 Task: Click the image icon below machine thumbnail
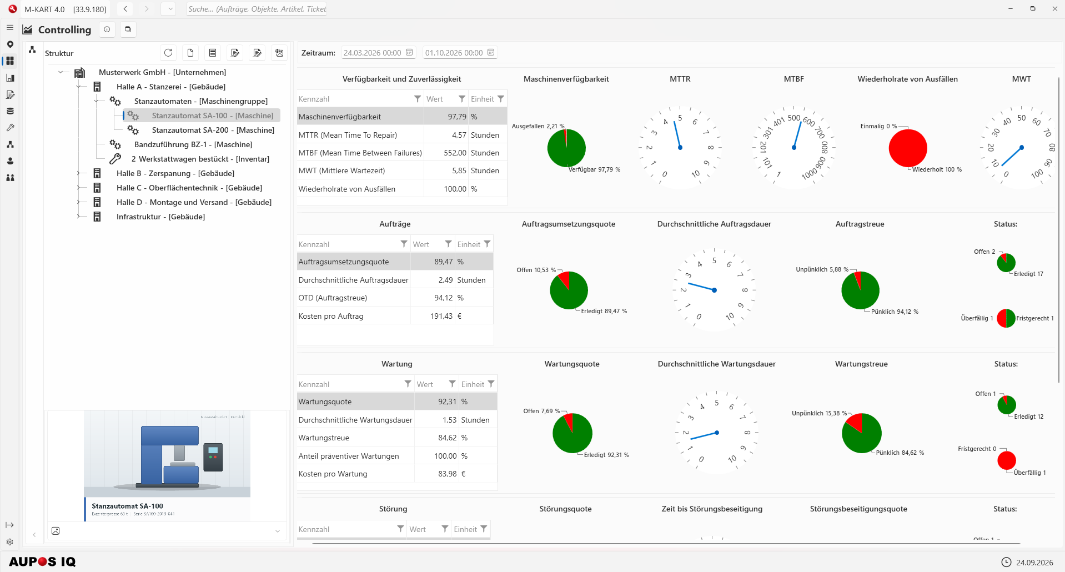click(x=56, y=531)
